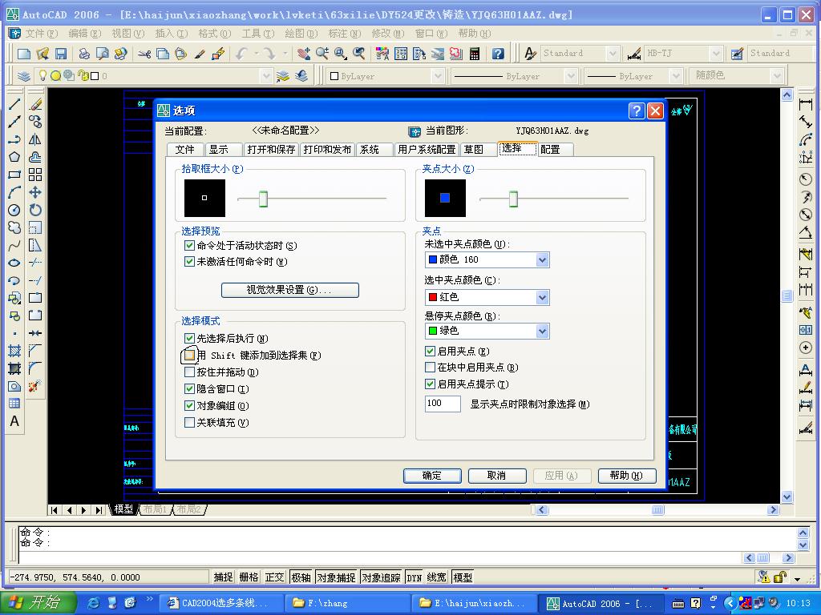Click the Pan realtime icon

click(304, 54)
